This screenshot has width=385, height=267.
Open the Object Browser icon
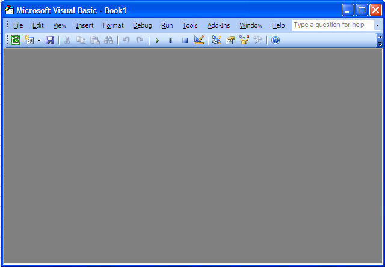coord(244,40)
